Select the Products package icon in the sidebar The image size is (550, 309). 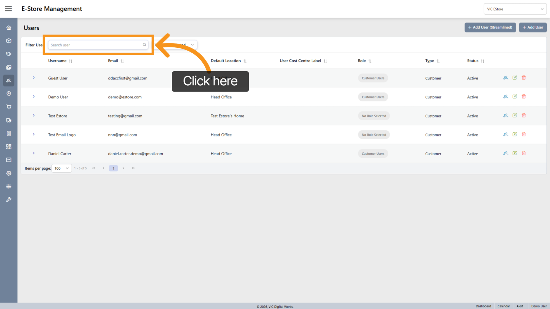[x=9, y=41]
